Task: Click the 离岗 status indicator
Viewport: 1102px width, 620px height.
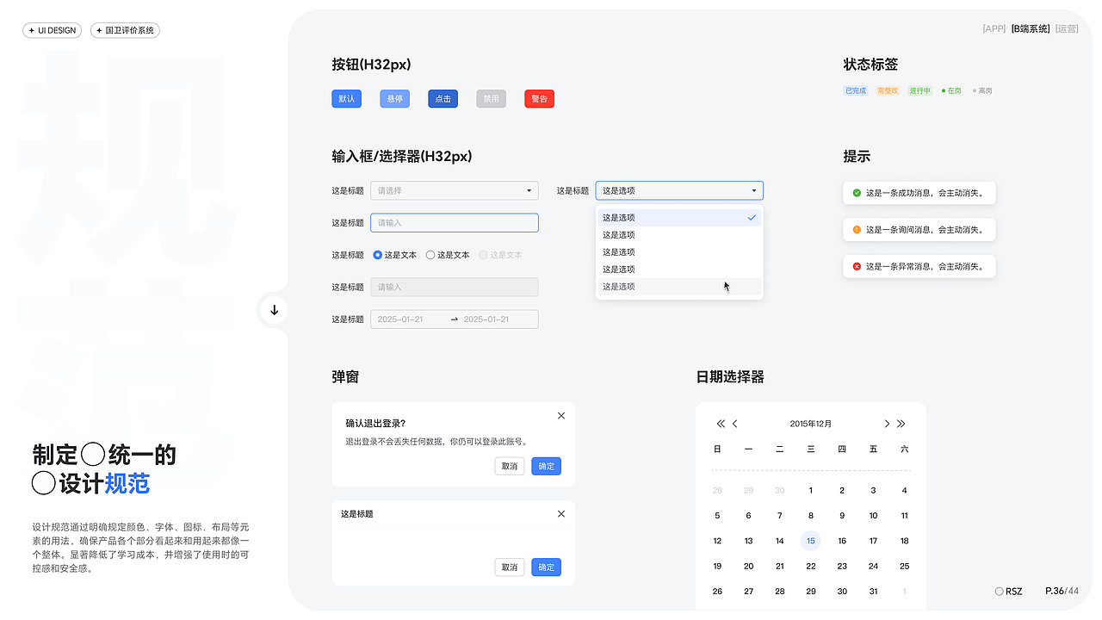Action: (x=982, y=90)
